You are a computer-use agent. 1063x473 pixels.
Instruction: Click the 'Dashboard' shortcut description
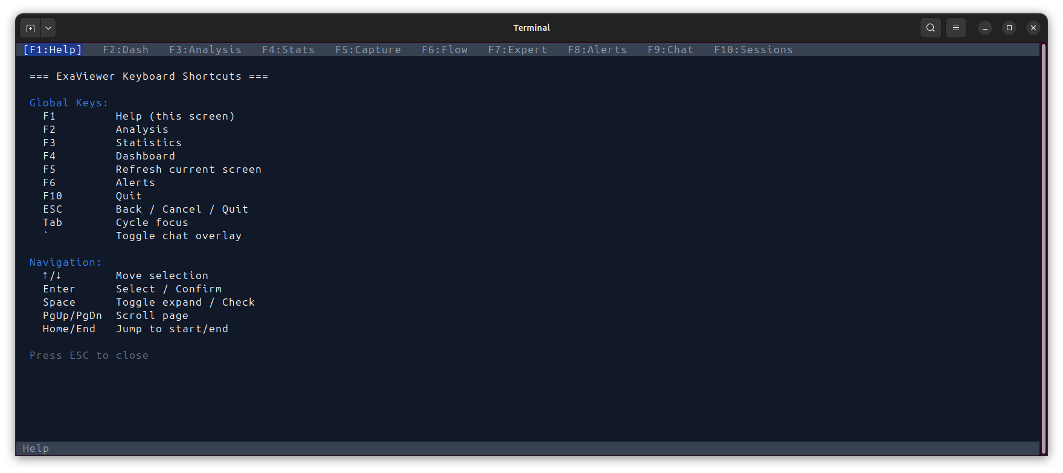(x=146, y=156)
